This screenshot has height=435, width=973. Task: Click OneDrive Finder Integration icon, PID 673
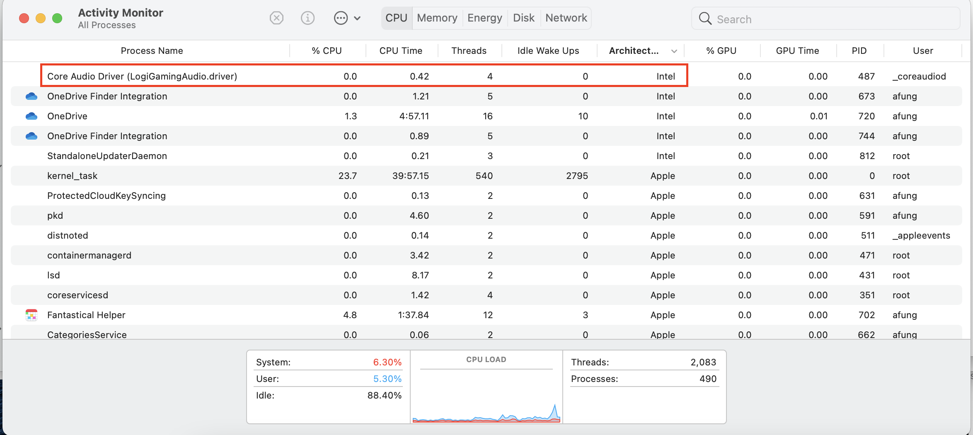coord(31,97)
